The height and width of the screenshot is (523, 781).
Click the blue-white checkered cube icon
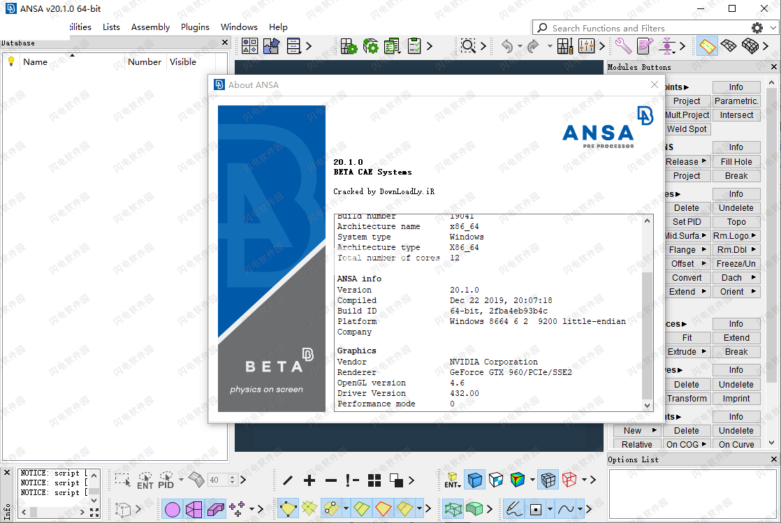(x=496, y=480)
